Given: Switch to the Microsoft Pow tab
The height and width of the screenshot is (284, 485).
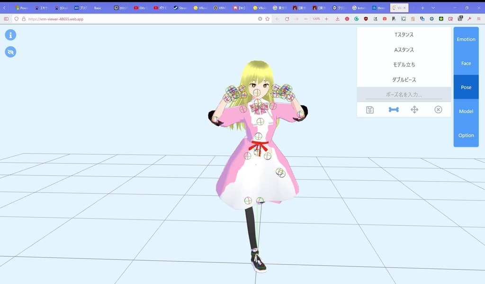Looking at the screenshot, I should [21, 8].
